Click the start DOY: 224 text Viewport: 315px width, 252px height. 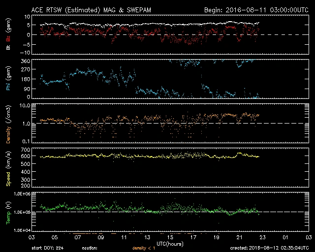coord(48,248)
